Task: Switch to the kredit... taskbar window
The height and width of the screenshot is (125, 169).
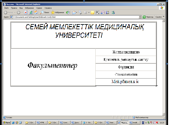Action: pos(135,122)
